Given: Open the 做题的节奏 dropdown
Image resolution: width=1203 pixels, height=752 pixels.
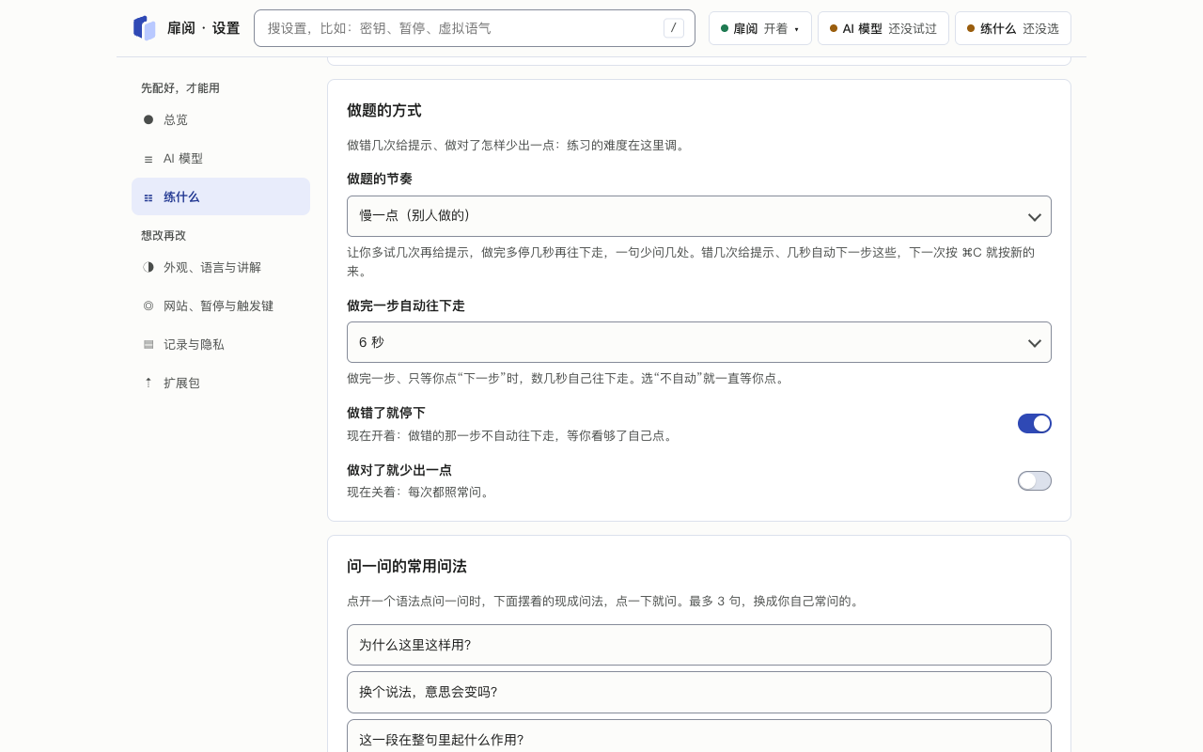Looking at the screenshot, I should 699,216.
